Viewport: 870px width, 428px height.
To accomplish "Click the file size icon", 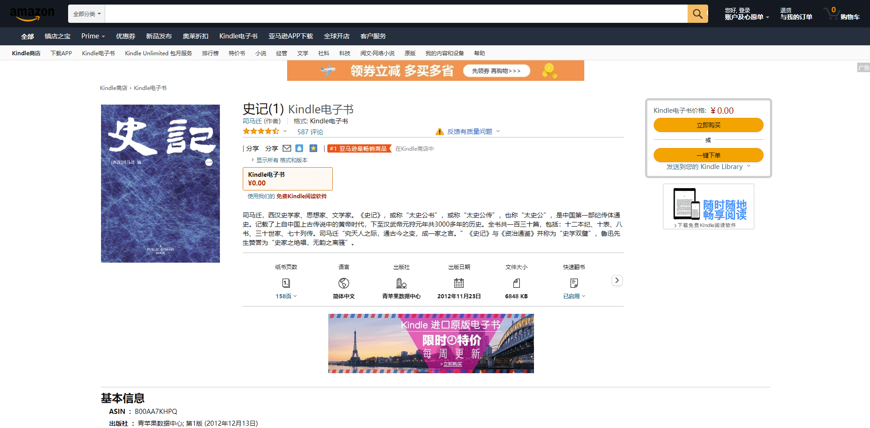I will pos(517,283).
